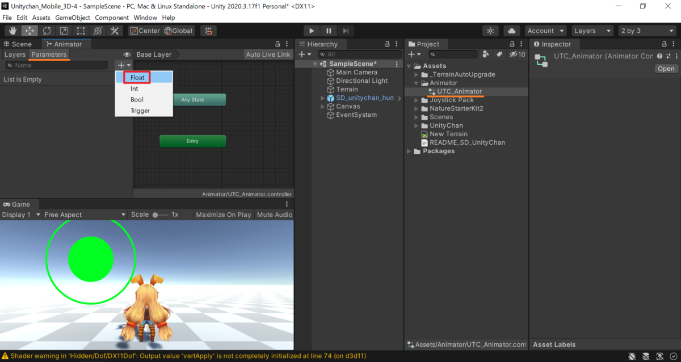Choose Float from the parameter menu
This screenshot has width=681, height=362.
[144, 77]
